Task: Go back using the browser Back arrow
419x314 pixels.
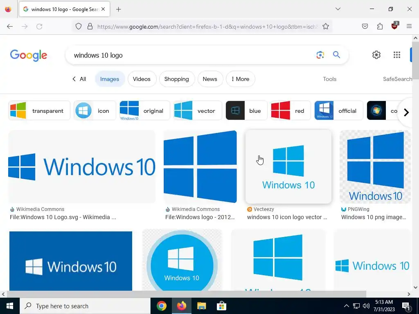Action: [10, 26]
